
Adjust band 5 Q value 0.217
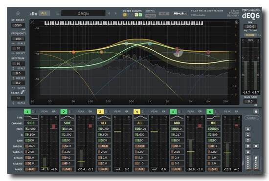[177, 135]
